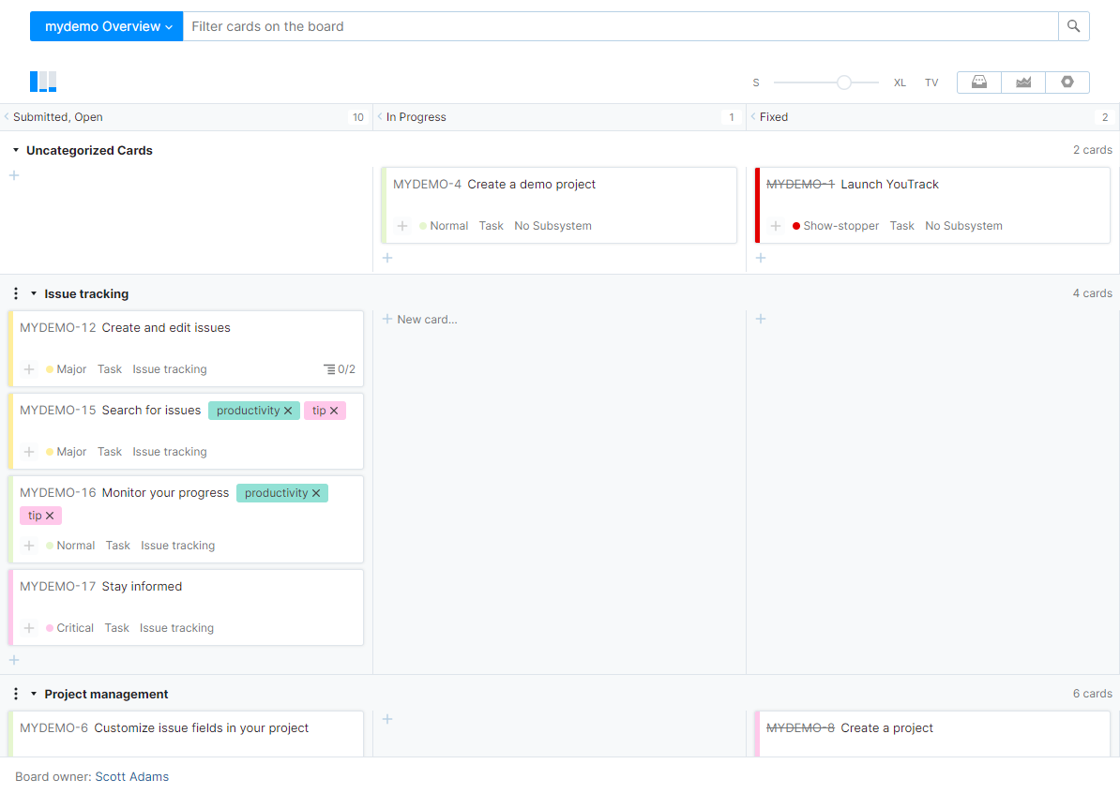This screenshot has height=809, width=1120.
Task: Open board settings hexagon icon
Action: 1067,82
